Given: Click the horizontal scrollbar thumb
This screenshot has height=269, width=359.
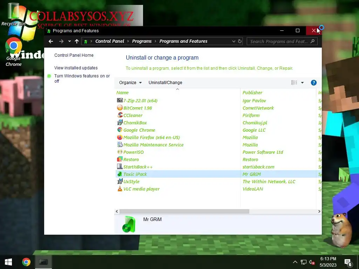Looking at the screenshot, I should (x=184, y=211).
